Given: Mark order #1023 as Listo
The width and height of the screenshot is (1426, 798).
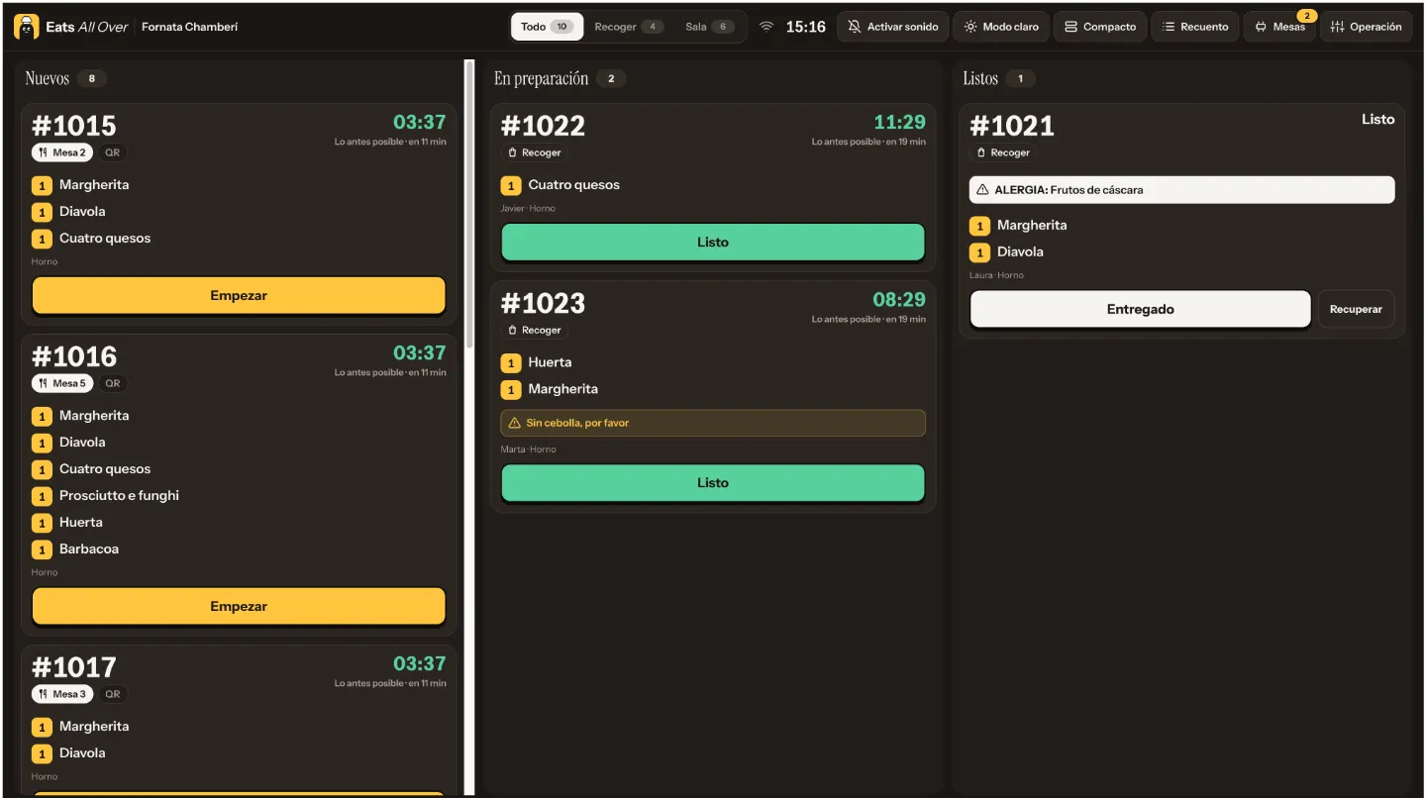Looking at the screenshot, I should point(713,482).
